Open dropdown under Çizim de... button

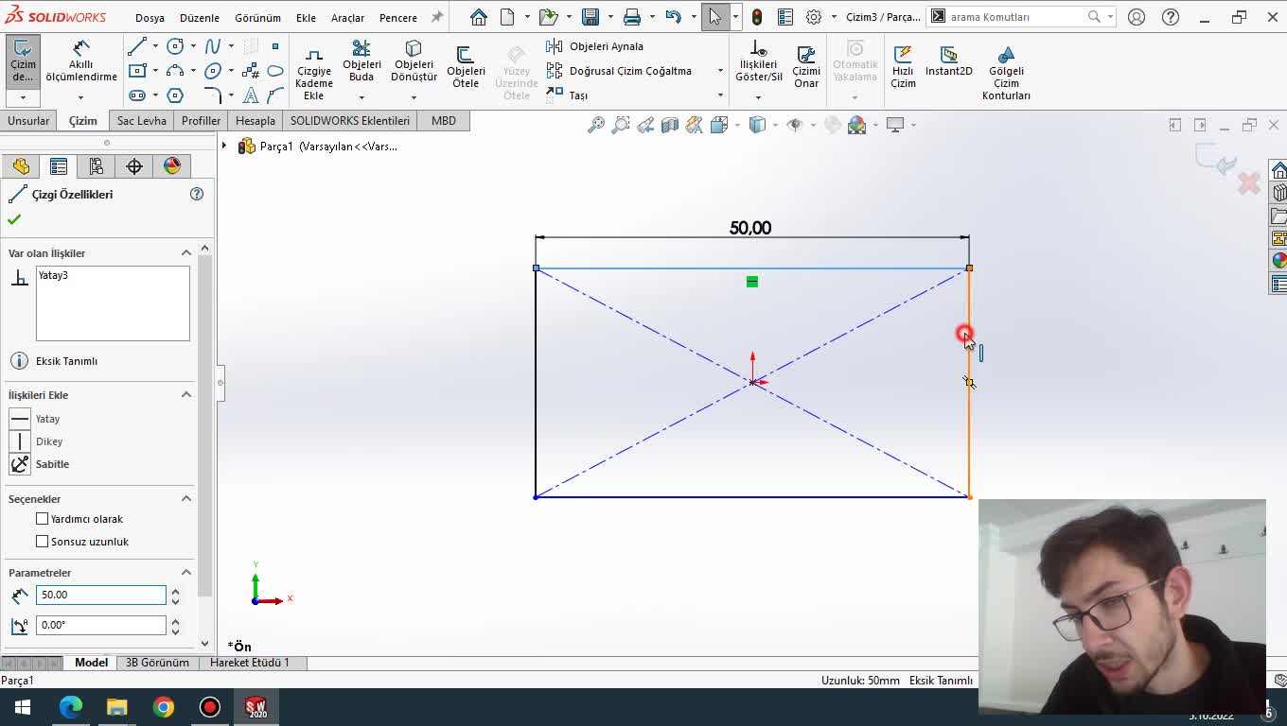pyautogui.click(x=23, y=97)
